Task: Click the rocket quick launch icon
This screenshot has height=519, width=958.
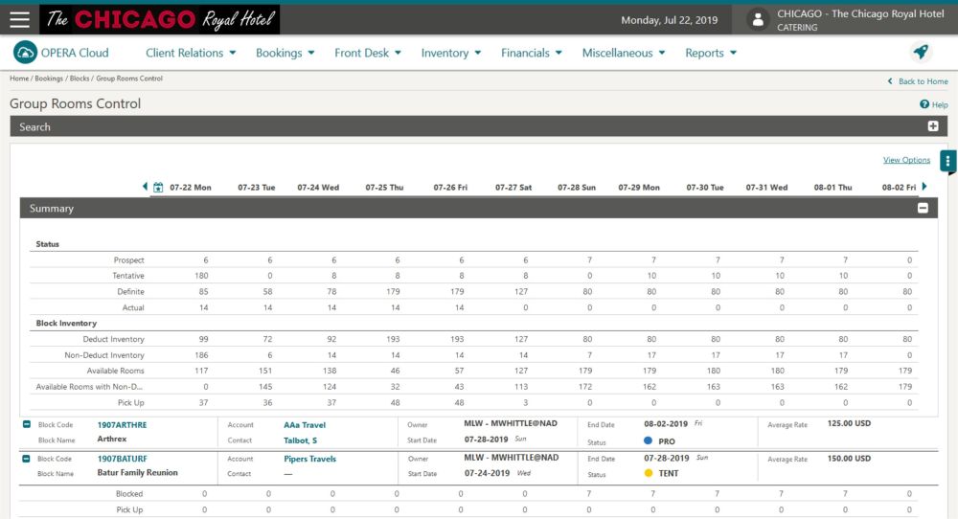Action: 921,52
